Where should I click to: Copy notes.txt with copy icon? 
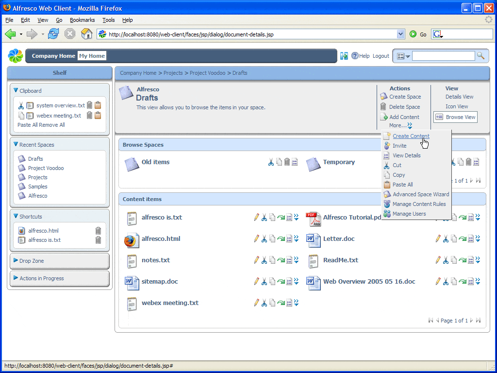coord(272,260)
